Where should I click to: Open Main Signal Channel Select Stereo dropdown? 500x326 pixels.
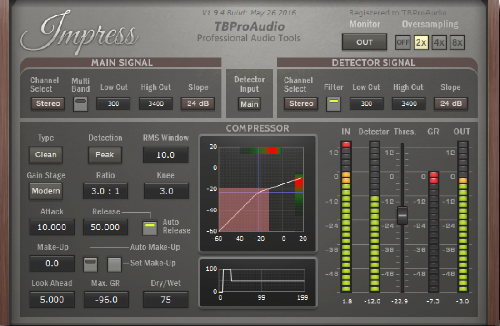click(x=48, y=103)
